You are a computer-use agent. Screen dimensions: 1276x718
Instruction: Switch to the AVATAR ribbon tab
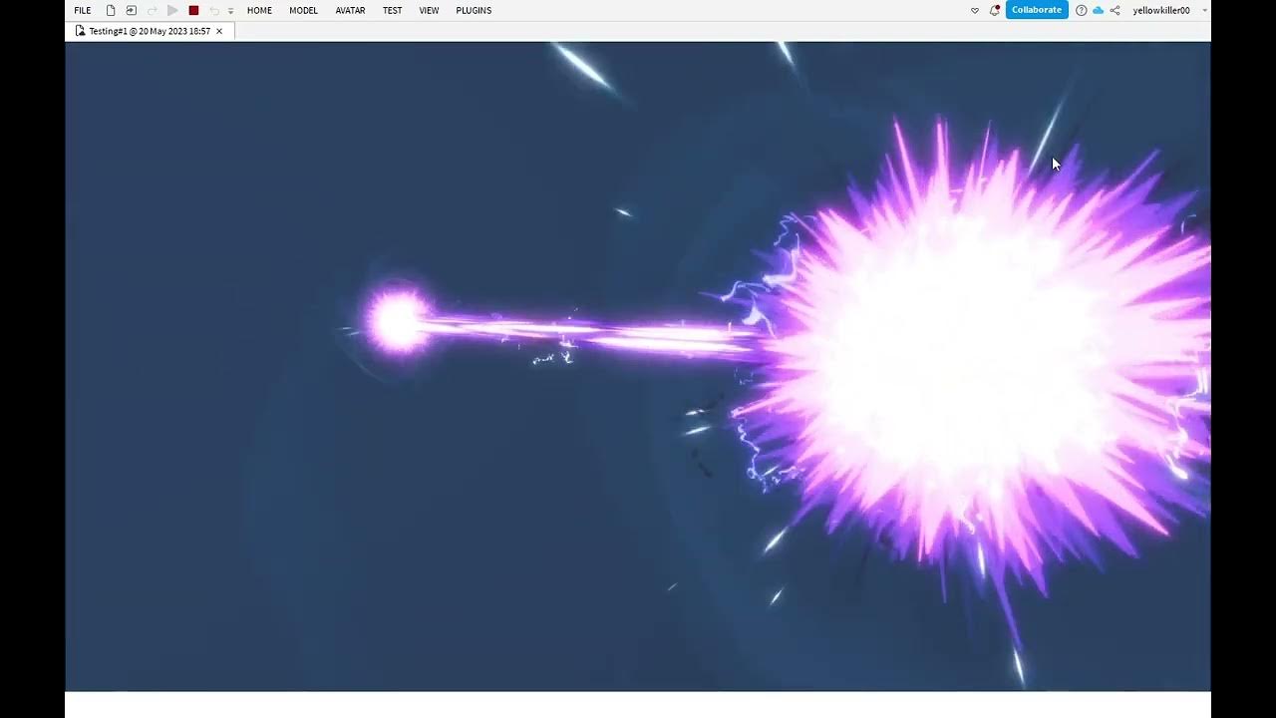(x=350, y=10)
